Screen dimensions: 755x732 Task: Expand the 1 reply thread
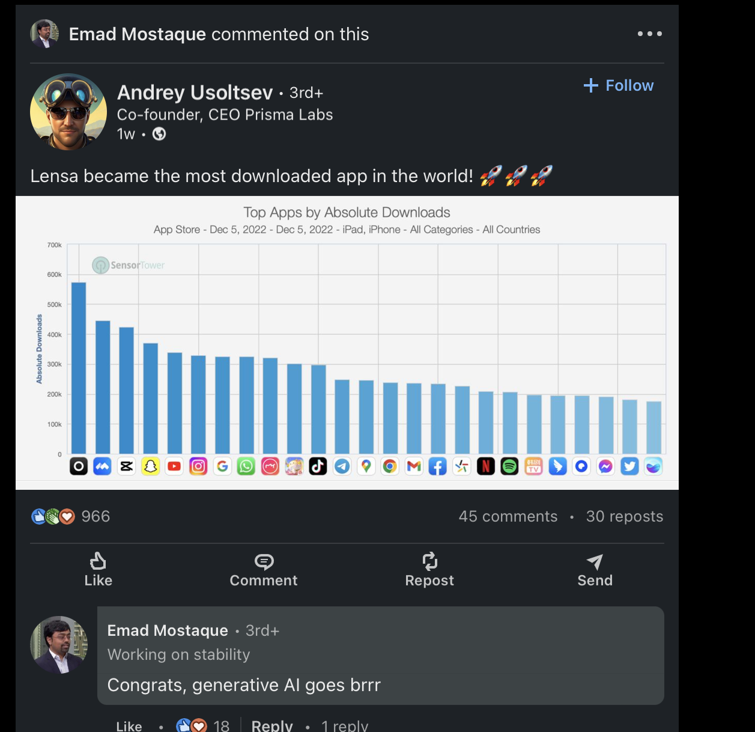(345, 725)
